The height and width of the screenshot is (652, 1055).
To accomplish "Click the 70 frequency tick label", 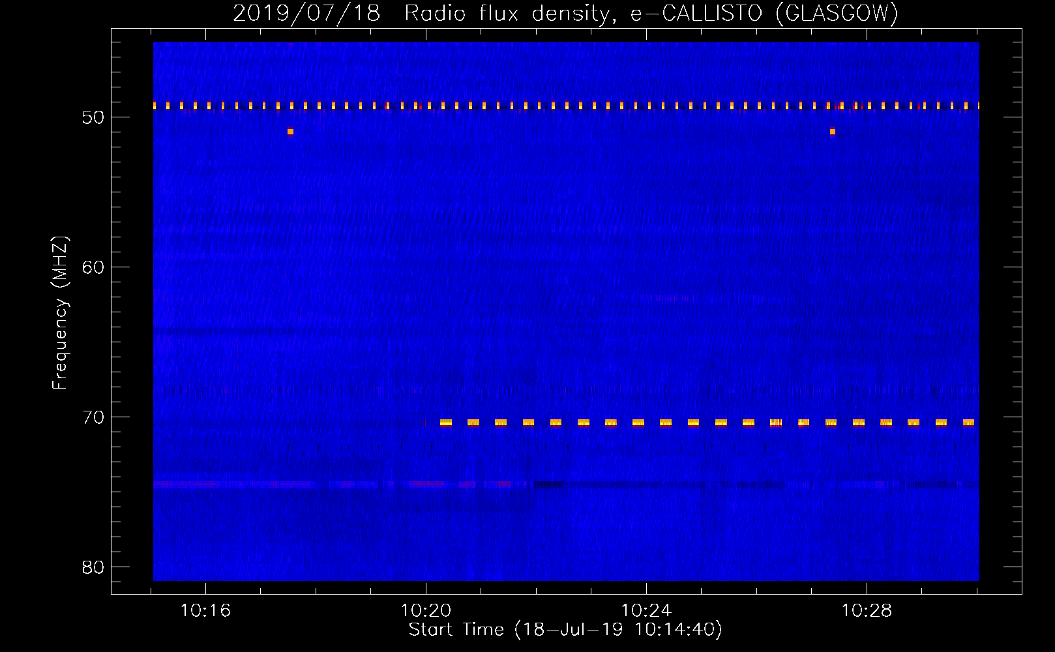I will [x=93, y=417].
